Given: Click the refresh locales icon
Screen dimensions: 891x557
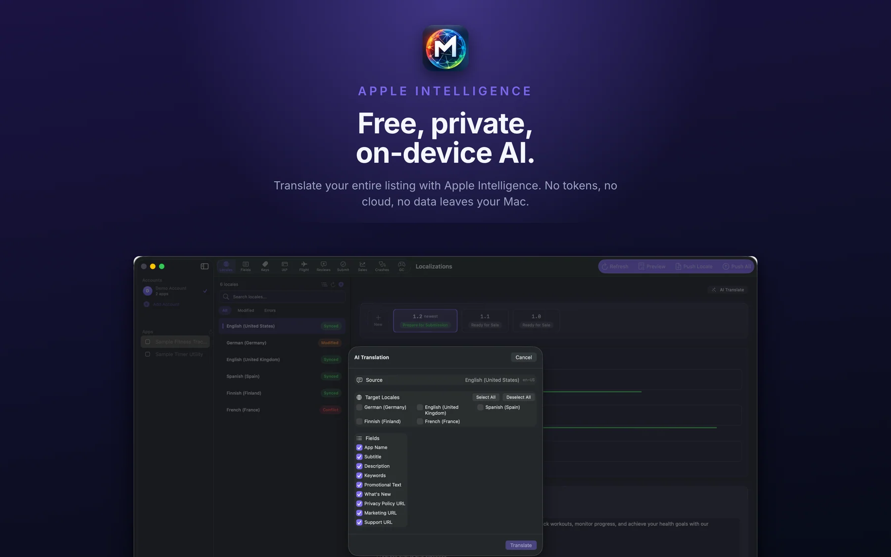Looking at the screenshot, I should pos(333,284).
